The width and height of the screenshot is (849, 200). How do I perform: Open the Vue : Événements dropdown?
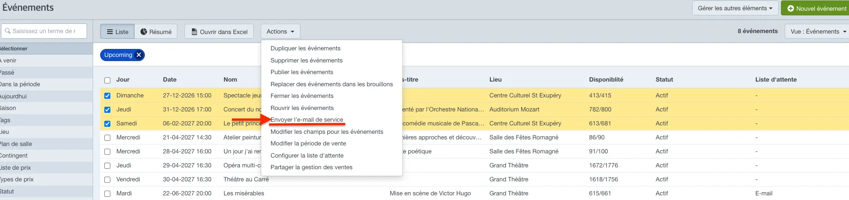817,32
